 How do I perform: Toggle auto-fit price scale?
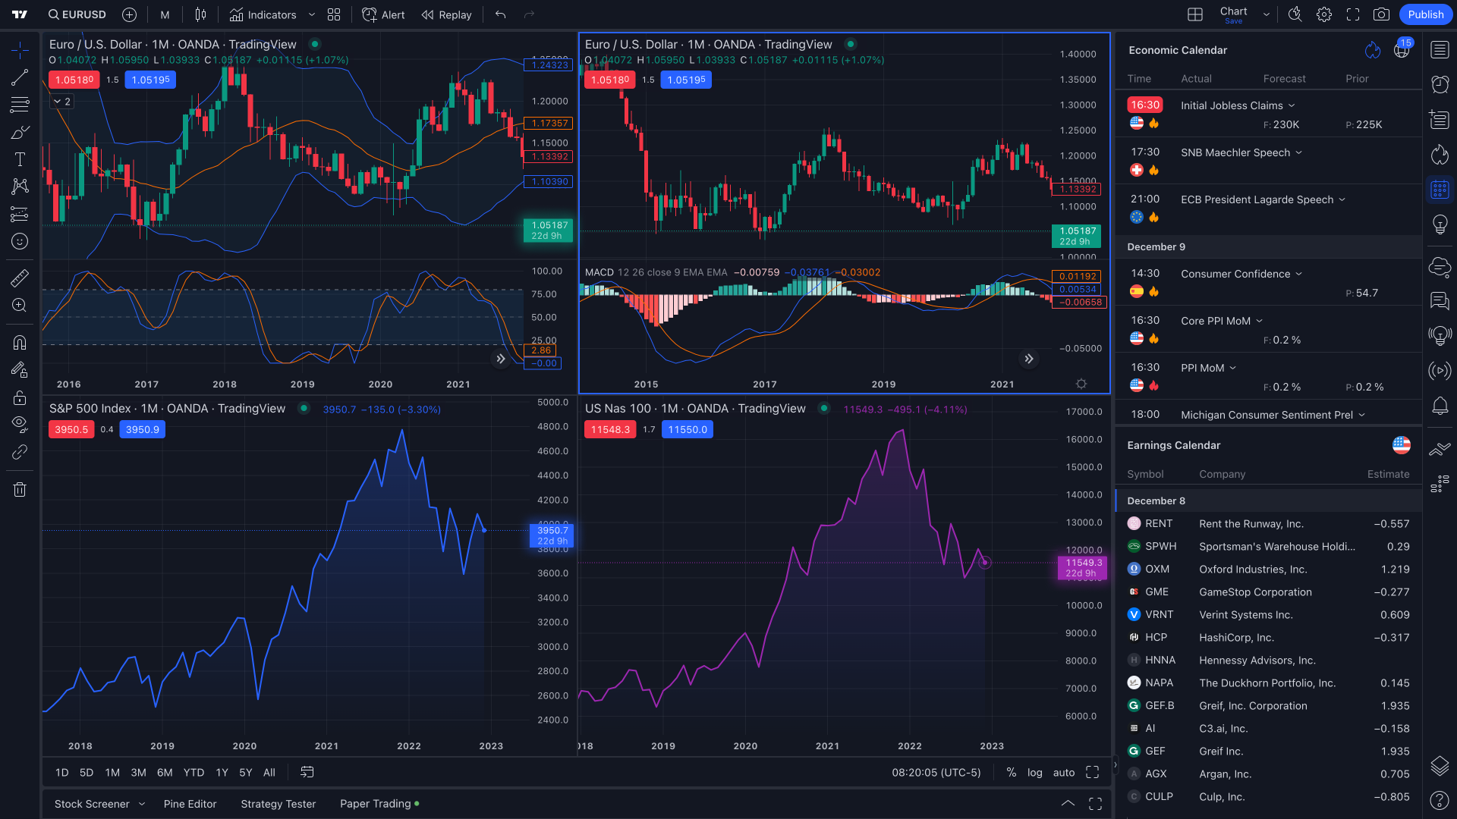click(x=1063, y=772)
